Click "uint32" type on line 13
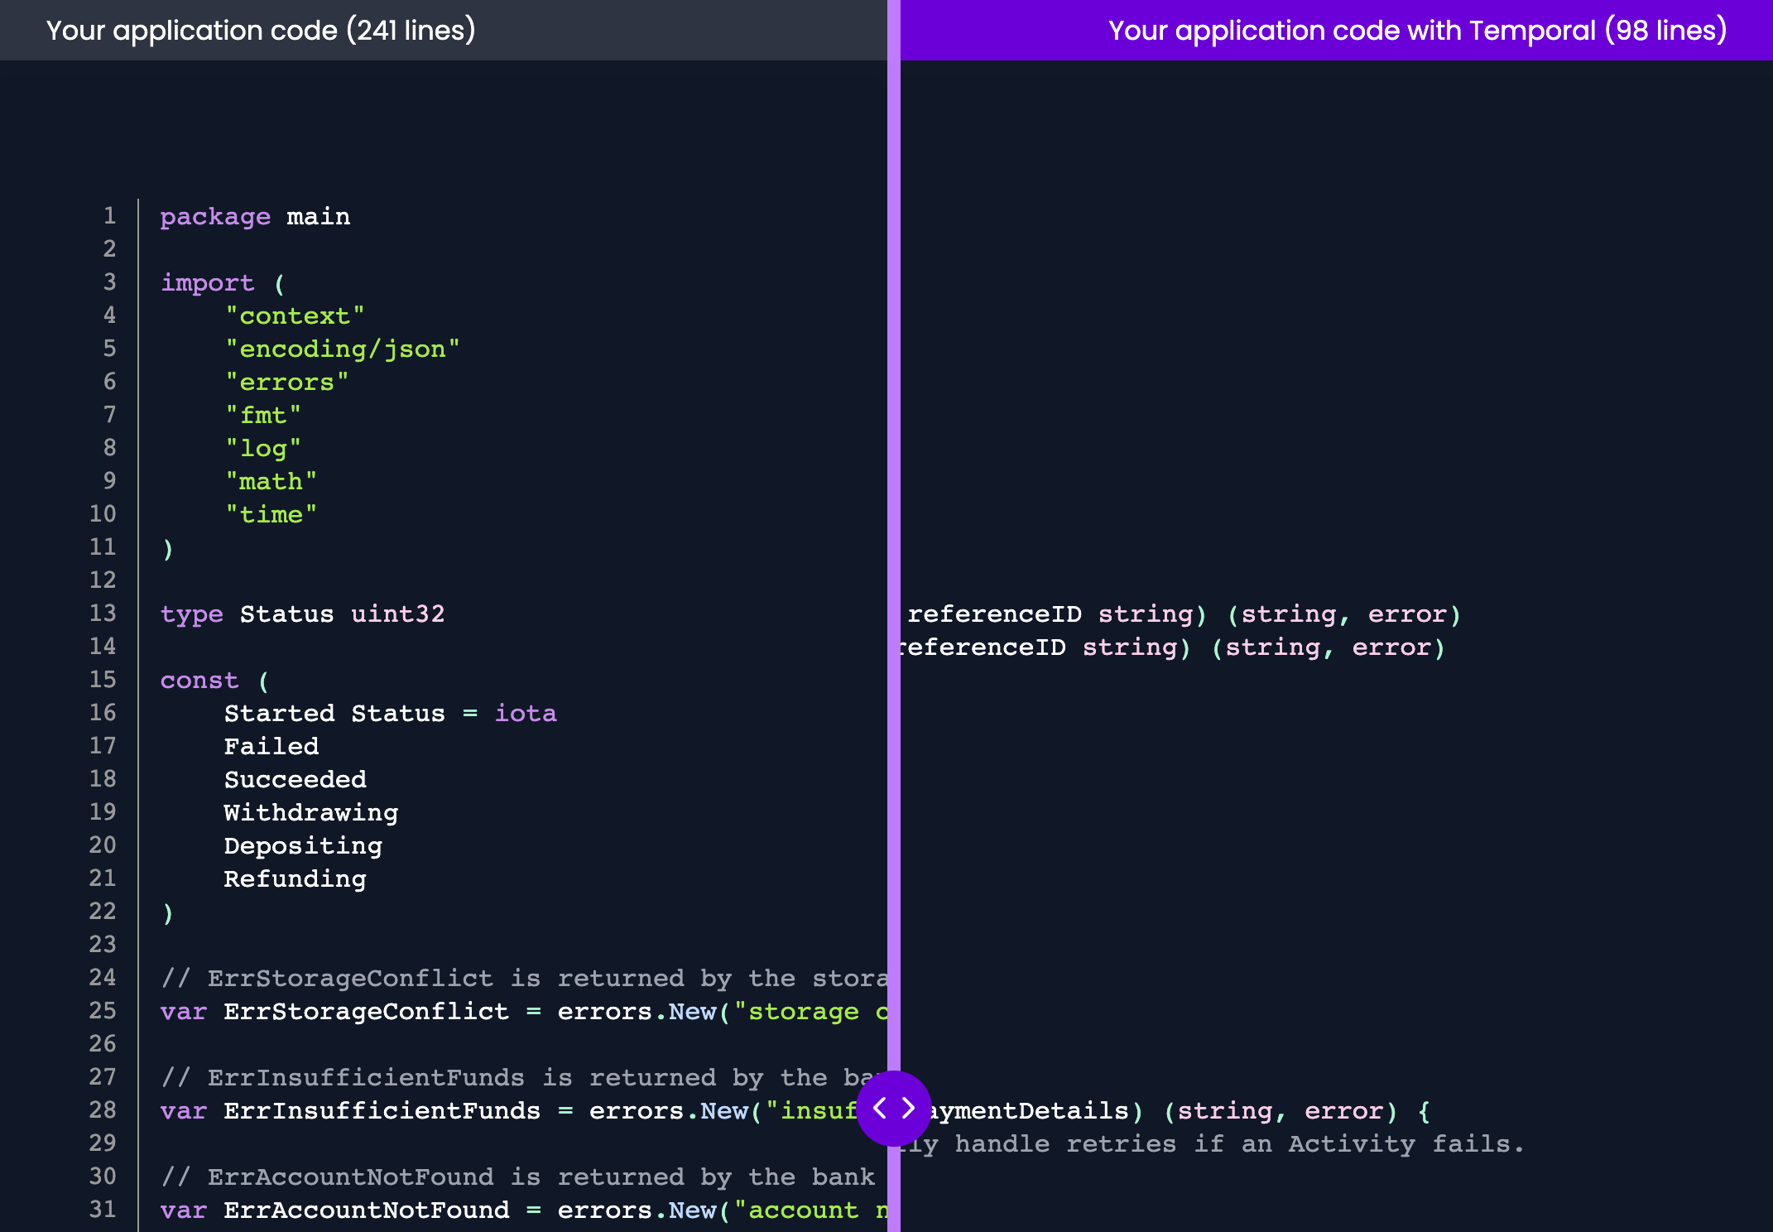Screen dimensions: 1773x1232 pyautogui.click(x=398, y=614)
